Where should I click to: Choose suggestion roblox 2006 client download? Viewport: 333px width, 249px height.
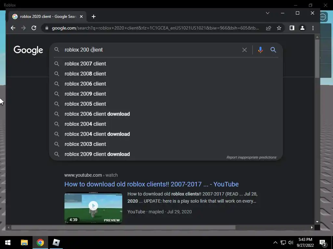(x=166, y=114)
